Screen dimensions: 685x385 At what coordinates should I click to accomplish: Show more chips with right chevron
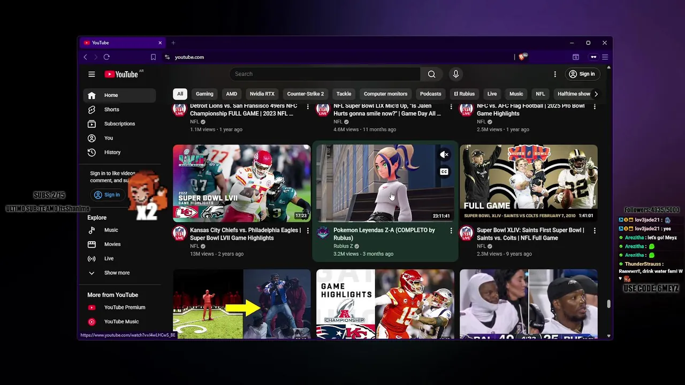pyautogui.click(x=596, y=94)
